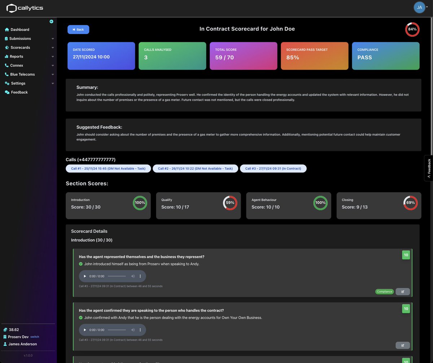Open audio options for handles the contract question
This screenshot has width=433, height=363.
[140, 330]
